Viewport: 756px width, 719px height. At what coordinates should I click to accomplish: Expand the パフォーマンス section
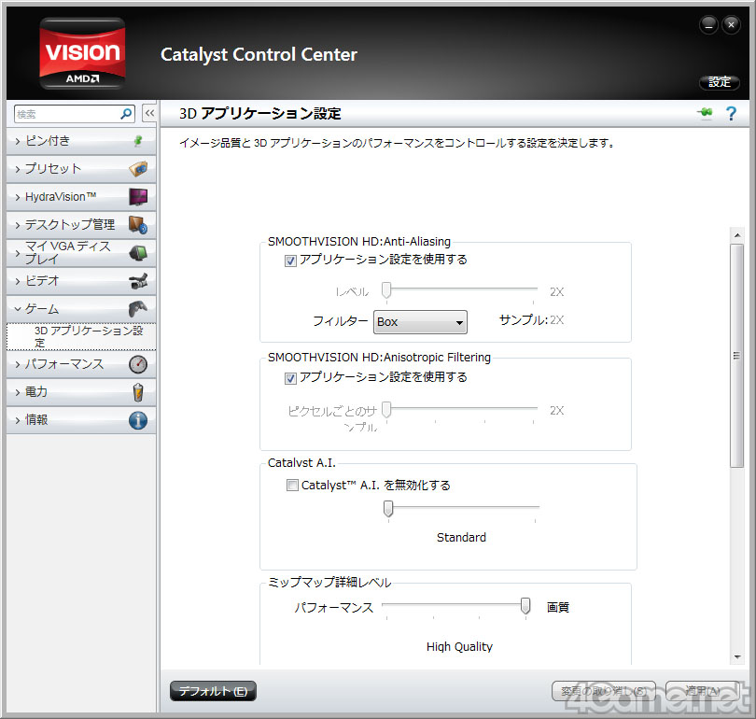click(x=81, y=364)
